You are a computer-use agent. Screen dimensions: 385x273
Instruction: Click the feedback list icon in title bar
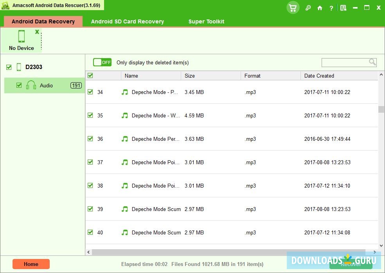pyautogui.click(x=343, y=8)
